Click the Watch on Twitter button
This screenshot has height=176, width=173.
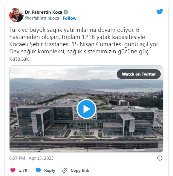click(x=139, y=74)
